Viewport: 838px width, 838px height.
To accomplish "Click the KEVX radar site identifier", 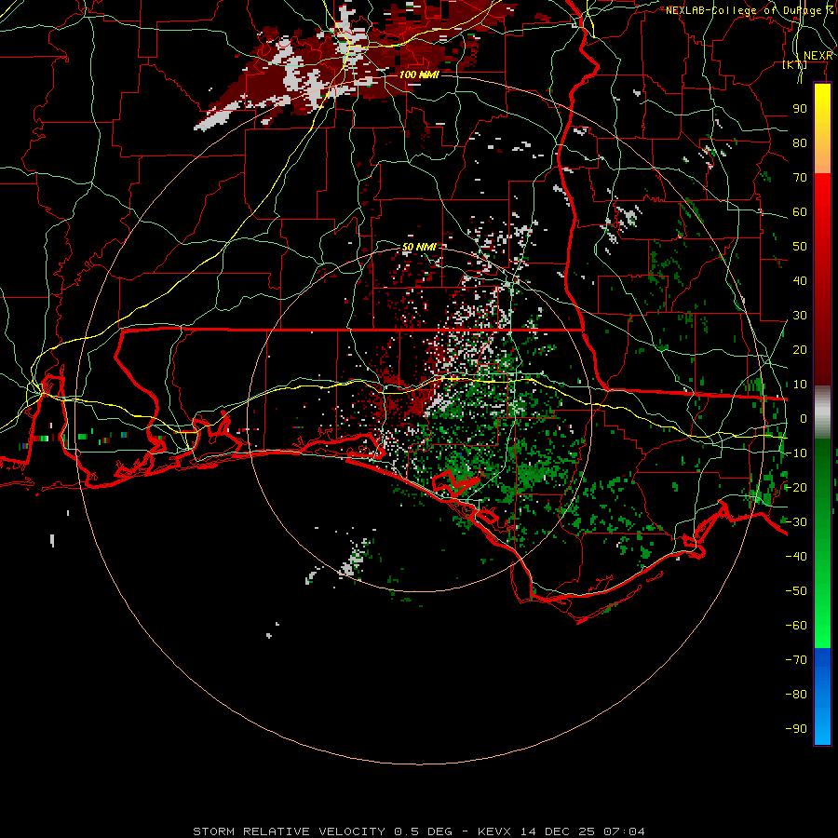I will (x=494, y=831).
